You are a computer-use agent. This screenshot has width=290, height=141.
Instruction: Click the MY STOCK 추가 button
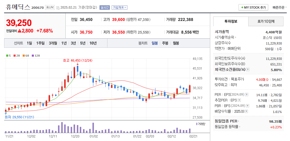pyautogui.click(x=253, y=8)
